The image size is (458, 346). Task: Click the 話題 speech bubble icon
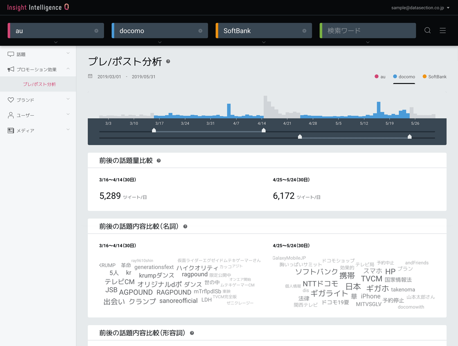point(11,54)
